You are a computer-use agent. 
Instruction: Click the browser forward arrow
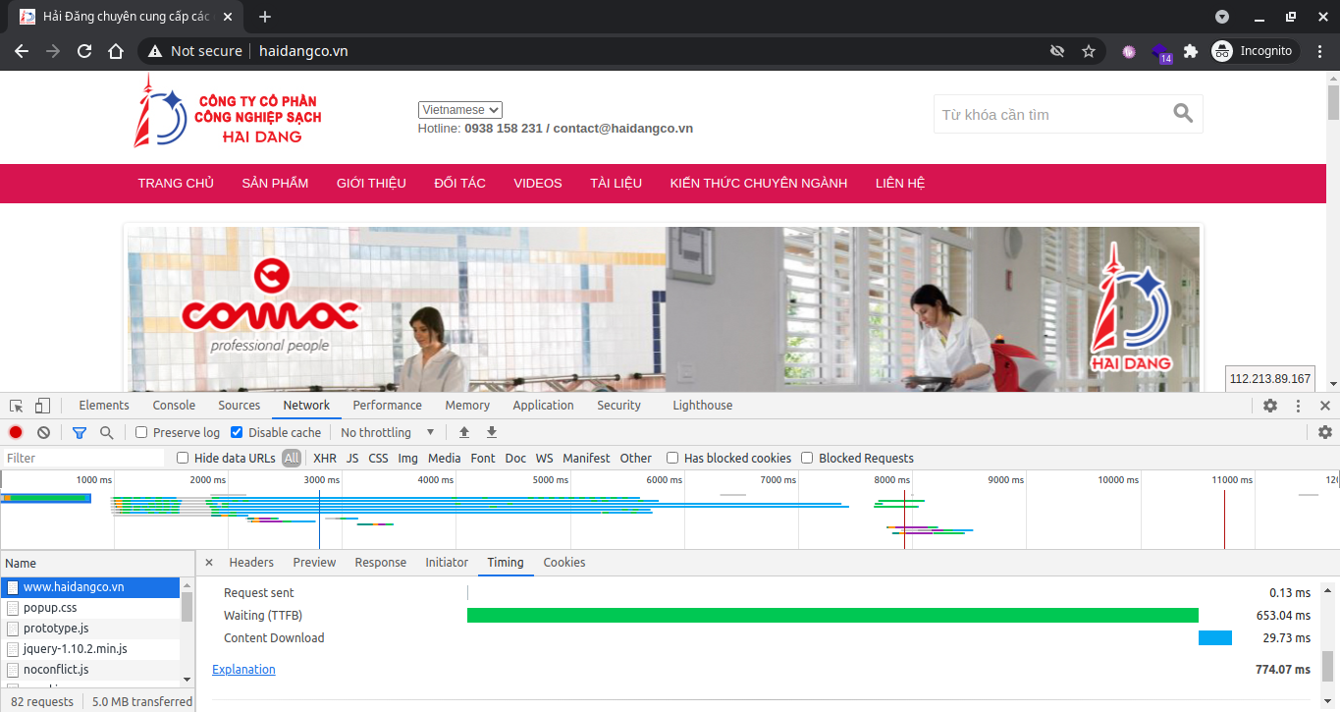(x=53, y=51)
